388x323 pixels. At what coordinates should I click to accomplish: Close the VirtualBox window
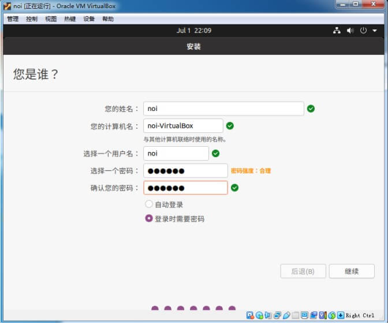pos(374,4)
